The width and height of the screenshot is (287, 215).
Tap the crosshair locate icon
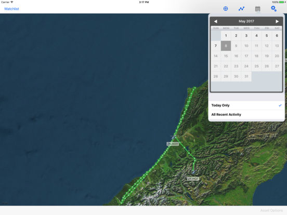(x=226, y=9)
